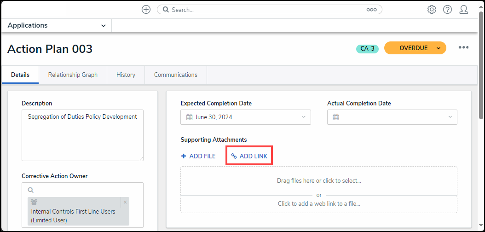Open the History tab
This screenshot has width=485, height=232.
pos(126,75)
